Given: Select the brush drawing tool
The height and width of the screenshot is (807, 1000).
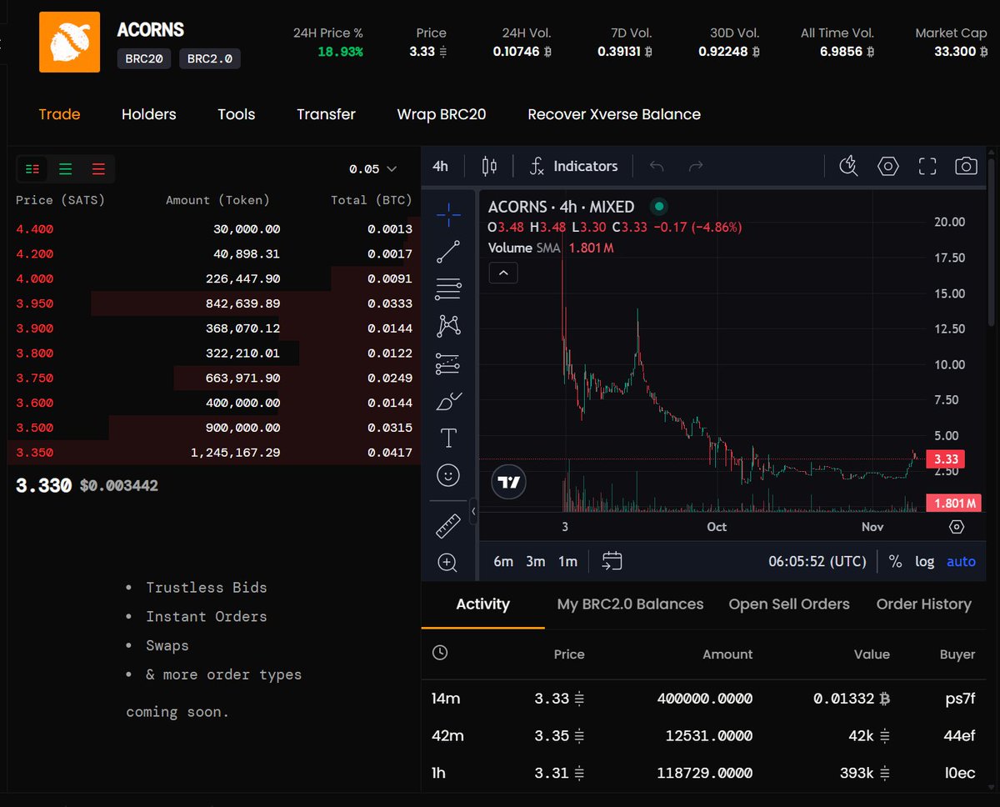Looking at the screenshot, I should pos(448,401).
